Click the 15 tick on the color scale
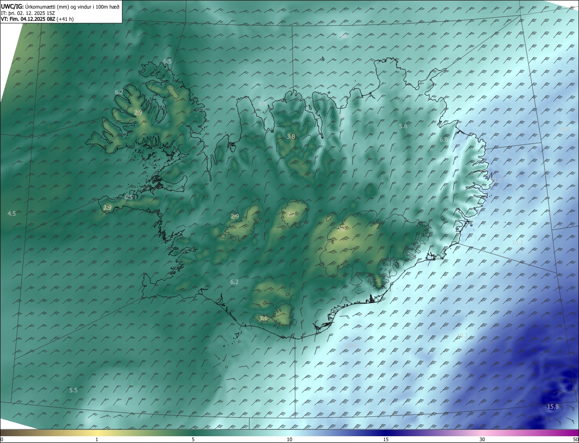This screenshot has height=443, width=579. (x=386, y=439)
